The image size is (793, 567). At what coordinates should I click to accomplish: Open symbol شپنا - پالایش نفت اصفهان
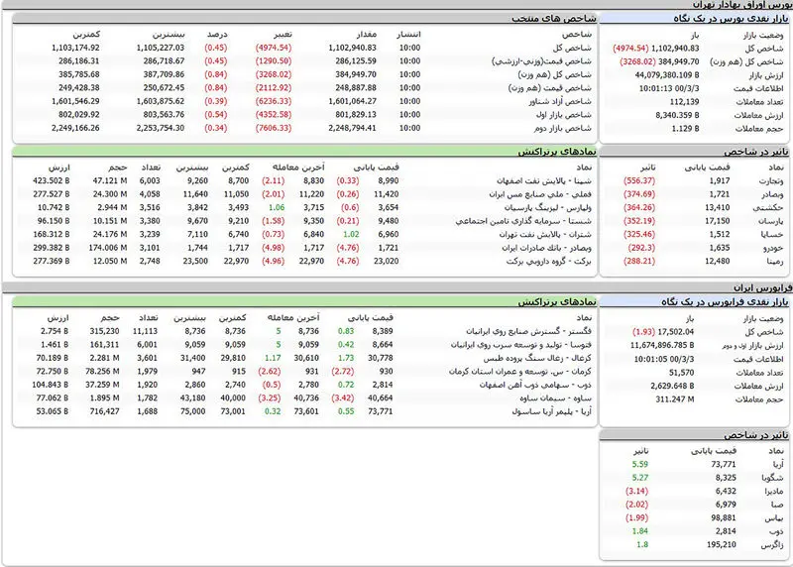tap(543, 180)
